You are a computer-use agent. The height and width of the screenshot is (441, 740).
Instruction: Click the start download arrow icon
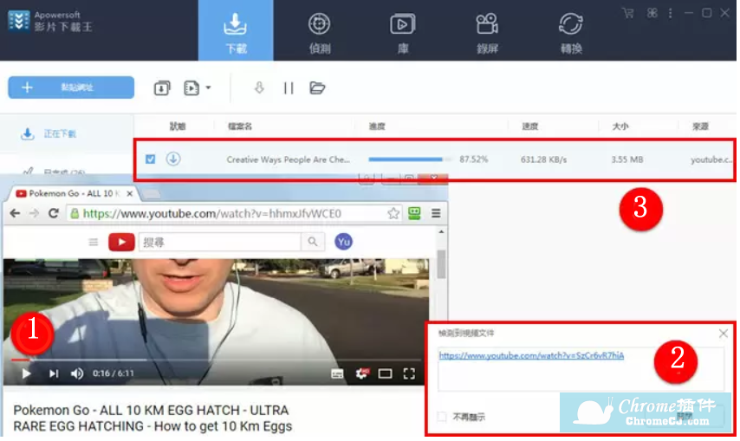click(x=259, y=88)
